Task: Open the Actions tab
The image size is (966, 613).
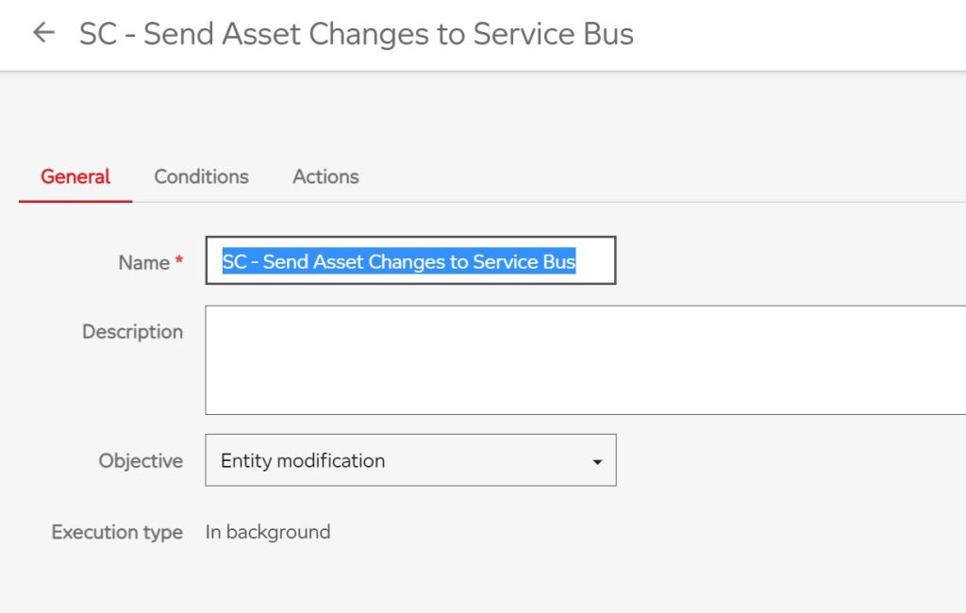Action: pyautogui.click(x=325, y=176)
